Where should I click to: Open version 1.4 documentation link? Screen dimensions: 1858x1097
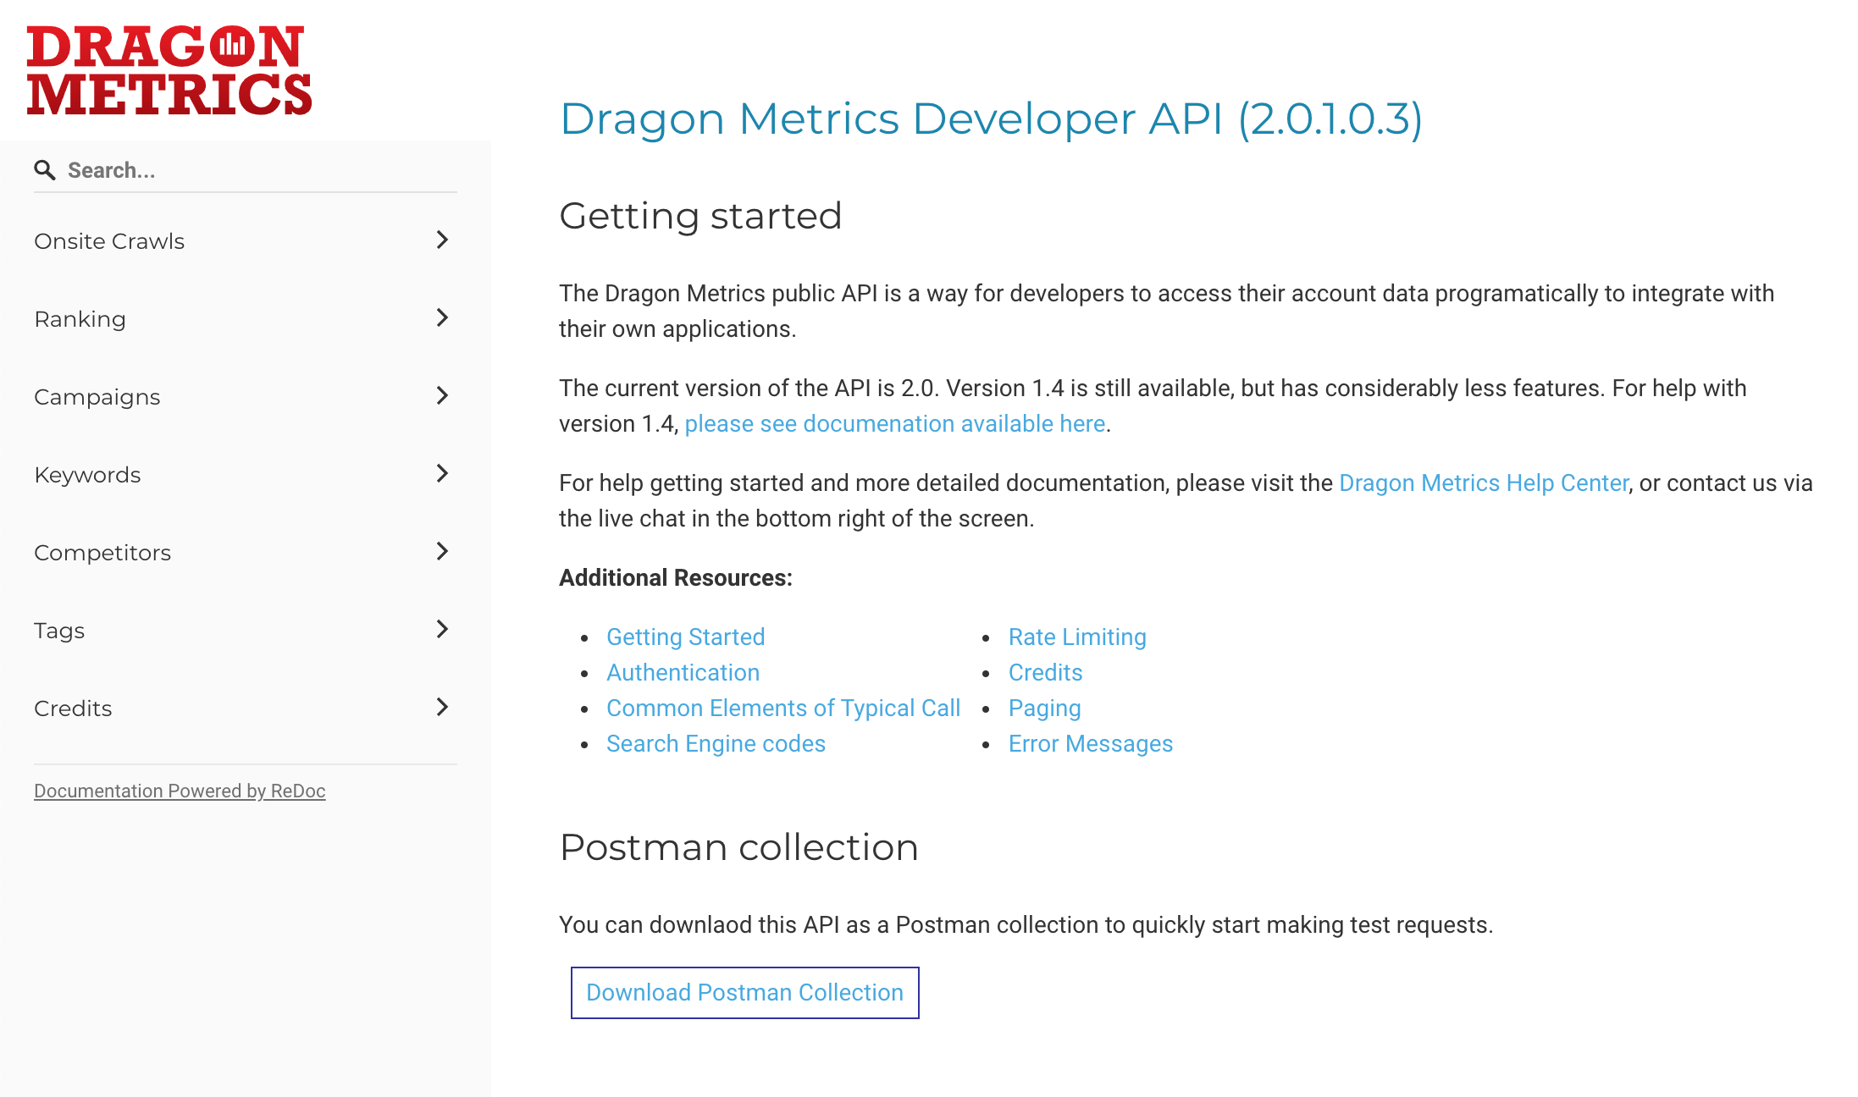coord(894,423)
